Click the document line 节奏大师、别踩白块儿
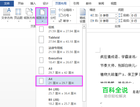140x107 pixels. point(118,66)
